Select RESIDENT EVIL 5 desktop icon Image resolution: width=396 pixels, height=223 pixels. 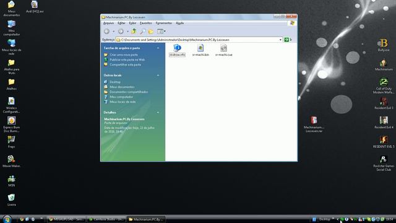tap(384, 142)
